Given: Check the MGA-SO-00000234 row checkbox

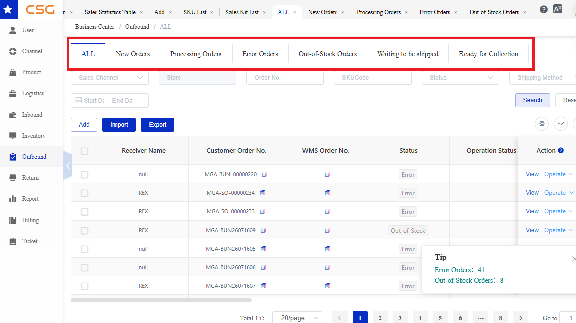Looking at the screenshot, I should 84,193.
